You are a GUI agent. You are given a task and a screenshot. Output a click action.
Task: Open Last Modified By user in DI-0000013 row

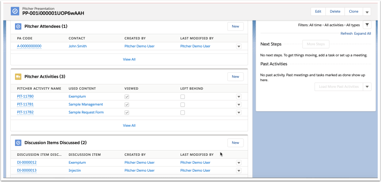pos(195,170)
